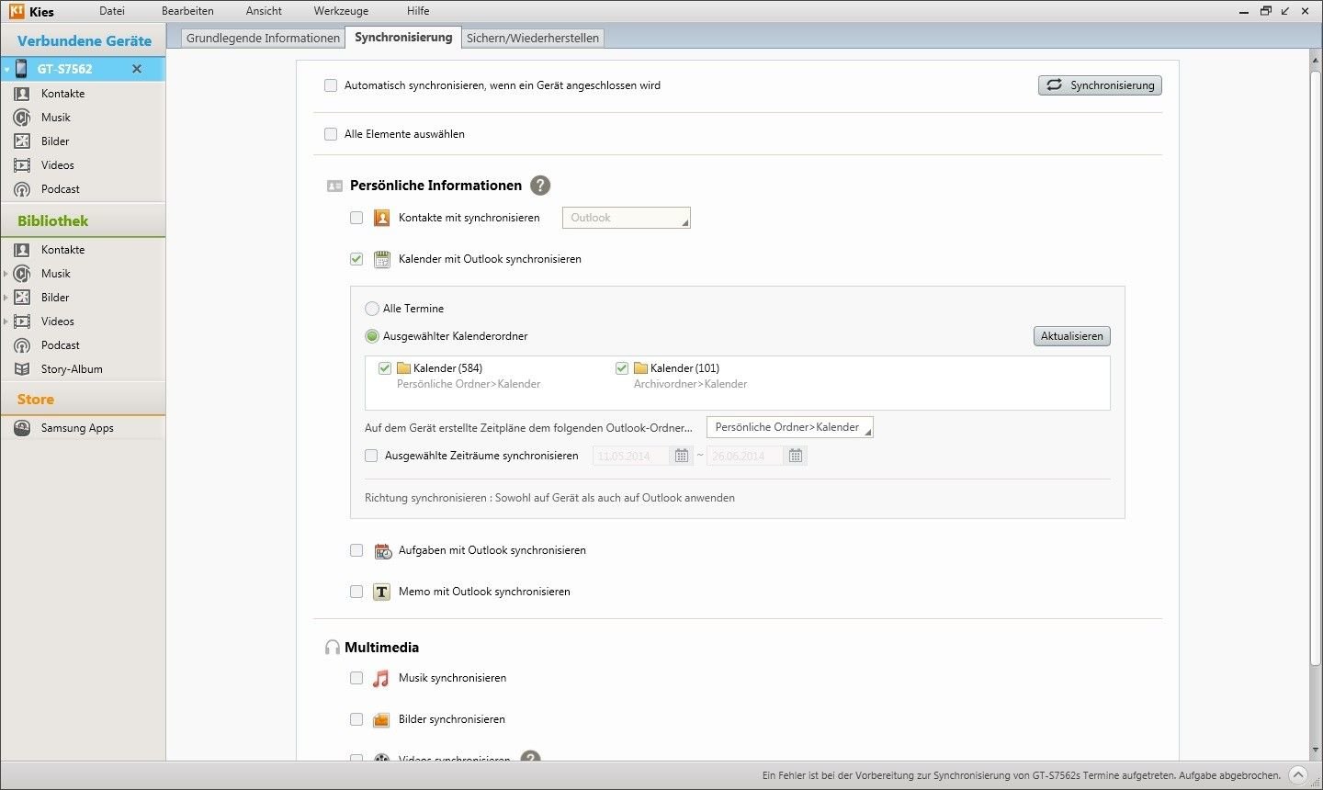Open the Datei menu
The image size is (1323, 790).
point(112,11)
